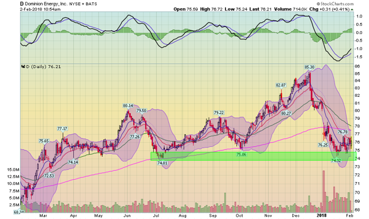Click the 74.32 low price label
The image size is (369, 219).
pyautogui.click(x=336, y=161)
